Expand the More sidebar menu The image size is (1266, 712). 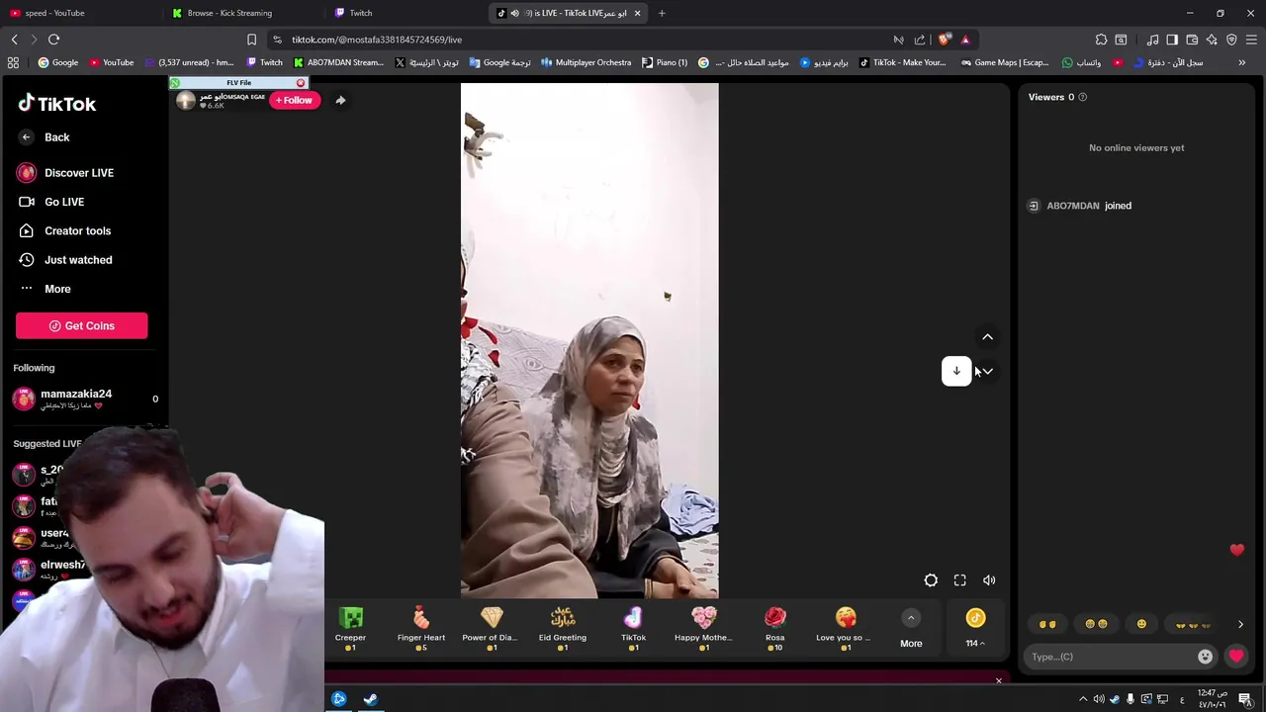click(45, 289)
